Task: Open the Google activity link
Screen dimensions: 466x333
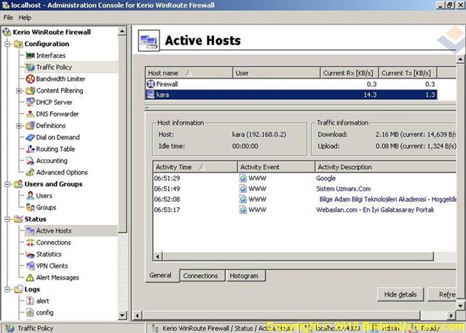Action: click(x=326, y=178)
